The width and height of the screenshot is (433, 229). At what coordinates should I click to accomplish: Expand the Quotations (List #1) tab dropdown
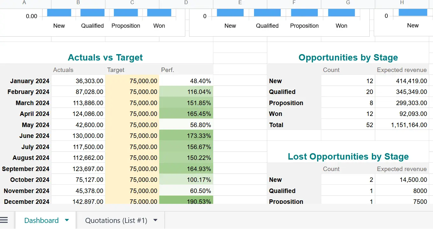[x=155, y=220]
